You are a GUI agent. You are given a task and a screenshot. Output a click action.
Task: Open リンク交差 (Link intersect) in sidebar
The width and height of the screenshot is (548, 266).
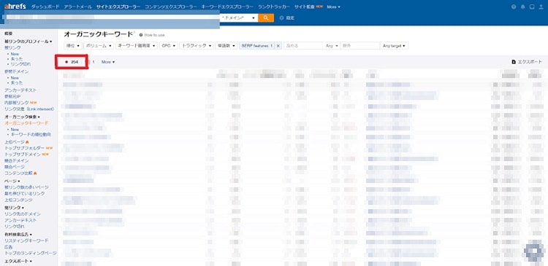click(x=28, y=109)
